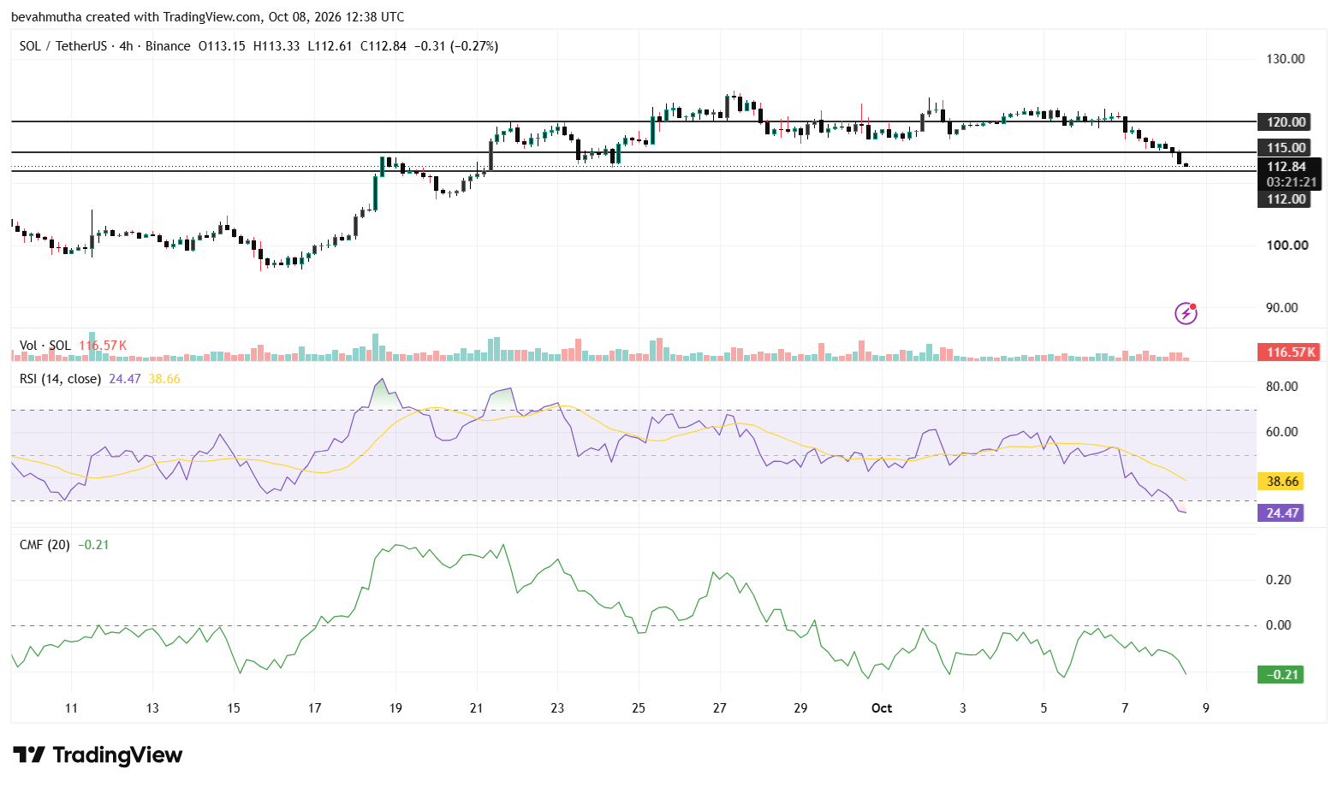The height and width of the screenshot is (787, 1338).
Task: Click the TradingView logo at bottom
Action: pyautogui.click(x=98, y=754)
